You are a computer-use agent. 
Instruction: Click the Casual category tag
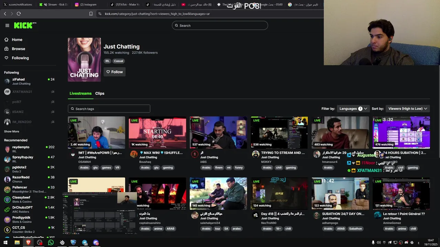[119, 61]
